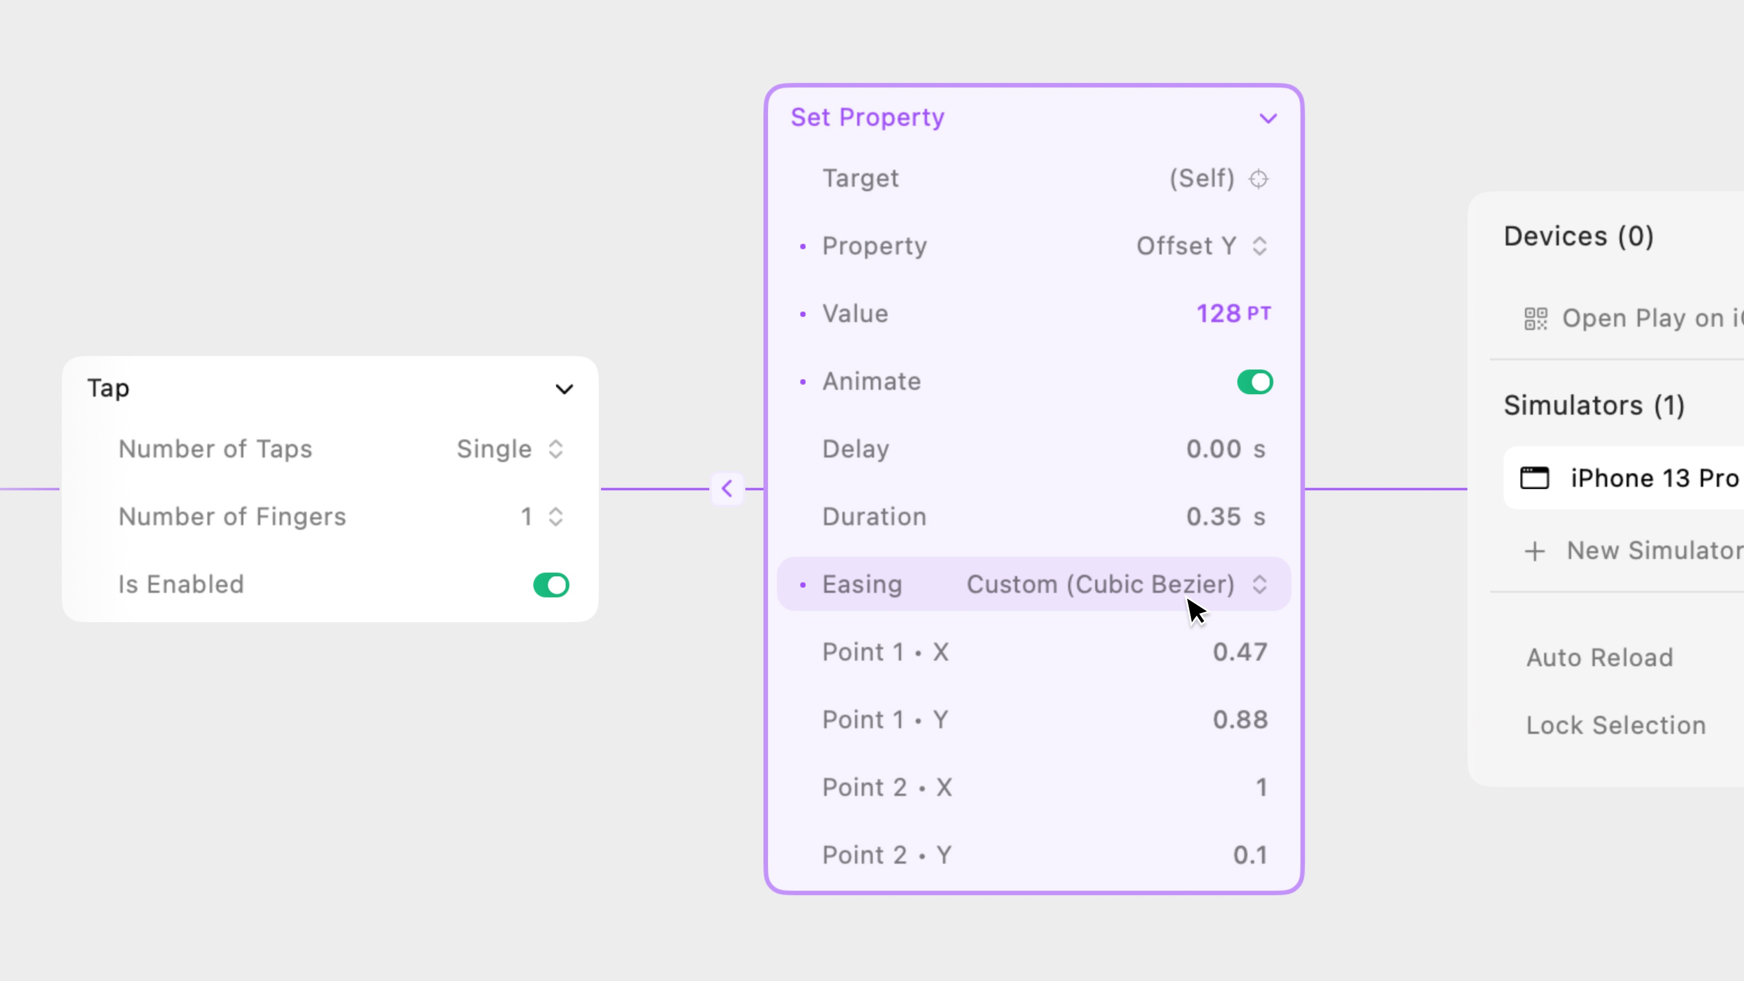Viewport: 1744px width, 981px height.
Task: Click Auto Reload
Action: coord(1599,657)
